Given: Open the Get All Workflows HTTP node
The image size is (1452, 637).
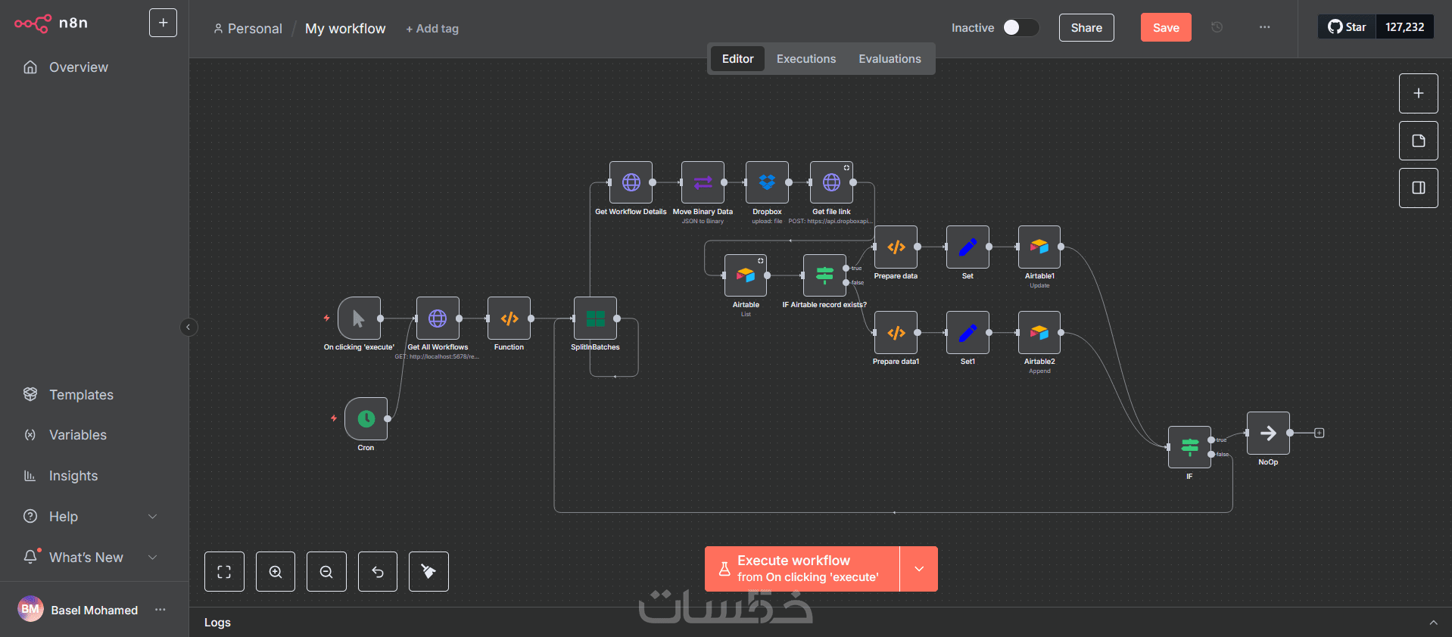Looking at the screenshot, I should 438,318.
